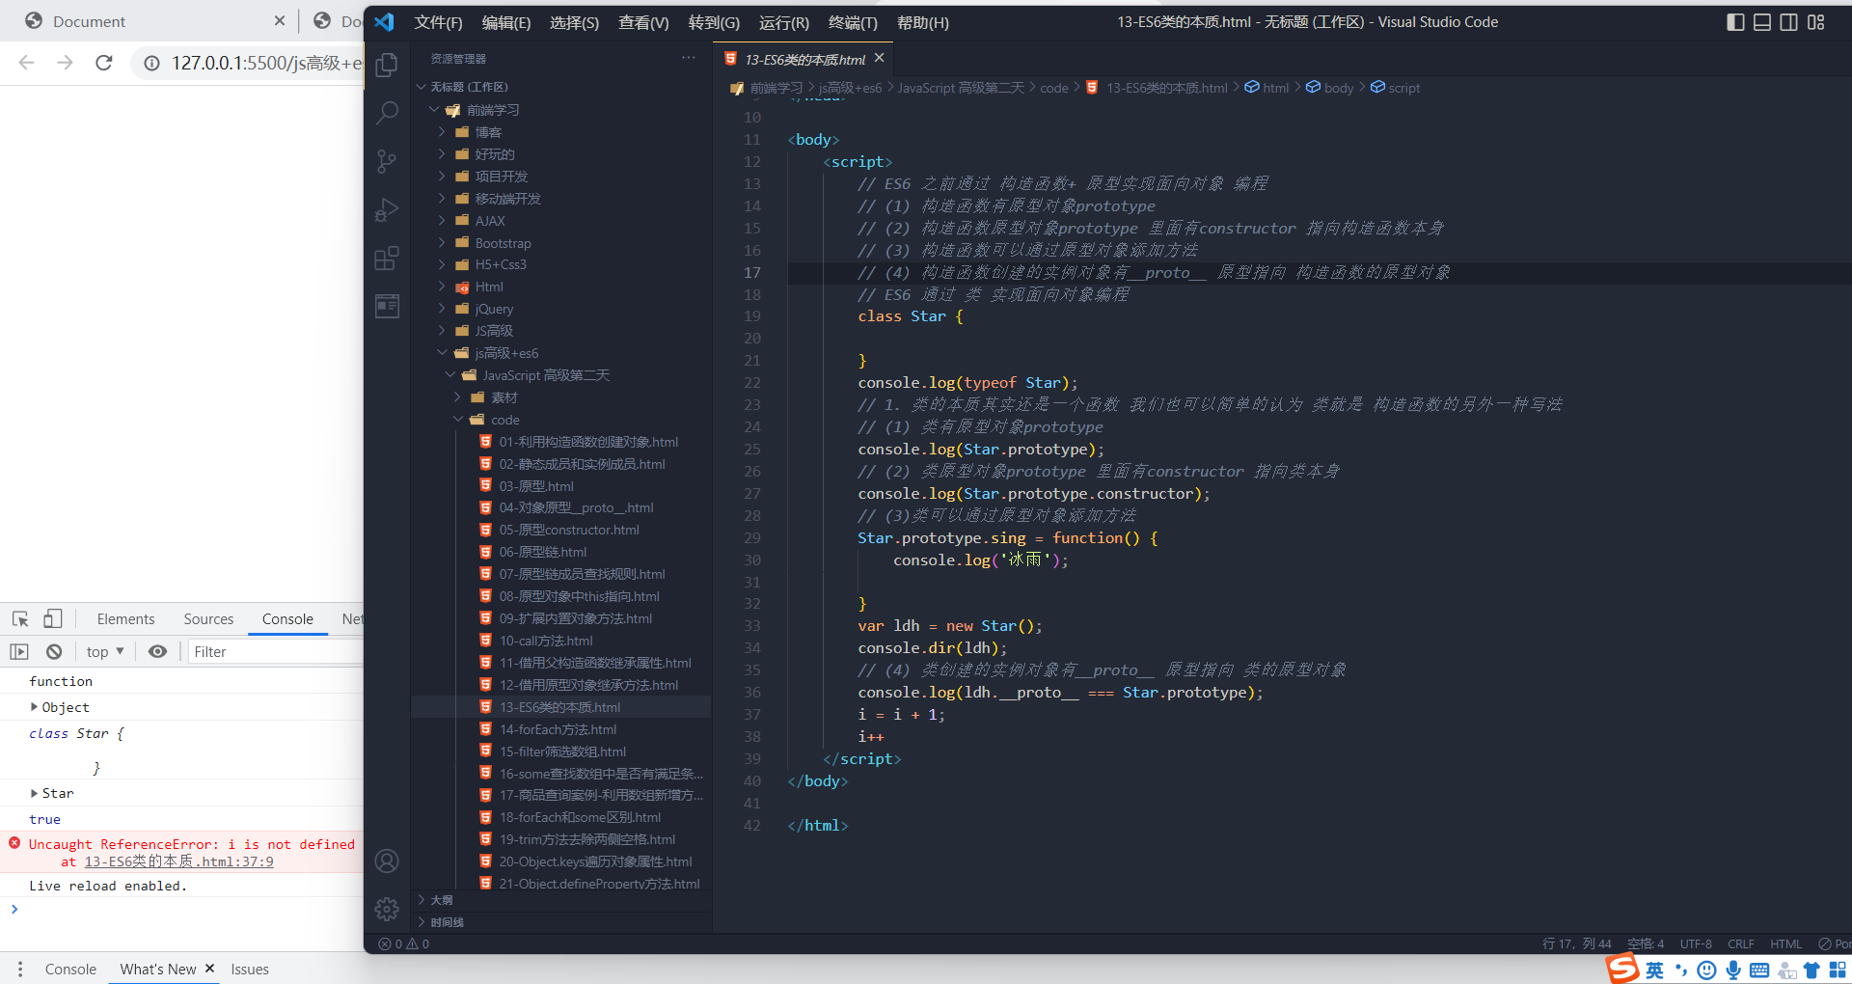
Task: Open error link 13-ES6类的本质.html:37:9
Action: [178, 861]
